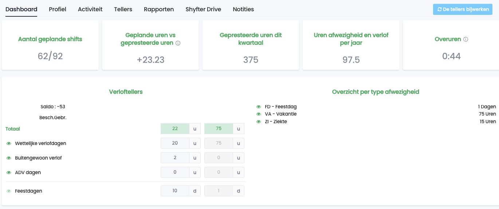This screenshot has width=499, height=209.
Task: Edit Buitengewoon verlof field with 2
Action: pos(175,158)
